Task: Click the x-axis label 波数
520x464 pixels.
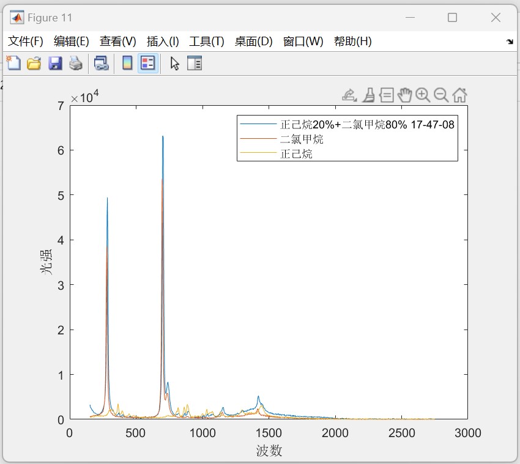Action: tap(269, 451)
